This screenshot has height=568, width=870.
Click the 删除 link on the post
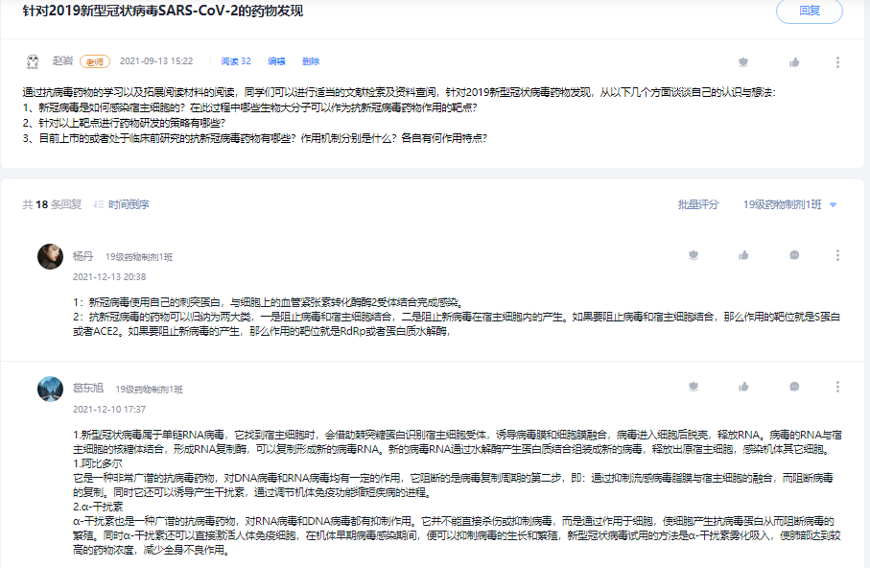coord(311,61)
